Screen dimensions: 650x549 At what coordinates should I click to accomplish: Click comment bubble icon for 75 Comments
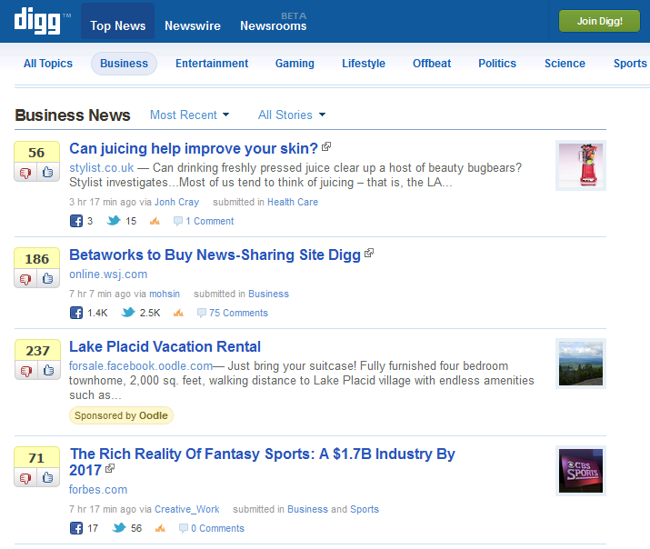pyautogui.click(x=202, y=313)
